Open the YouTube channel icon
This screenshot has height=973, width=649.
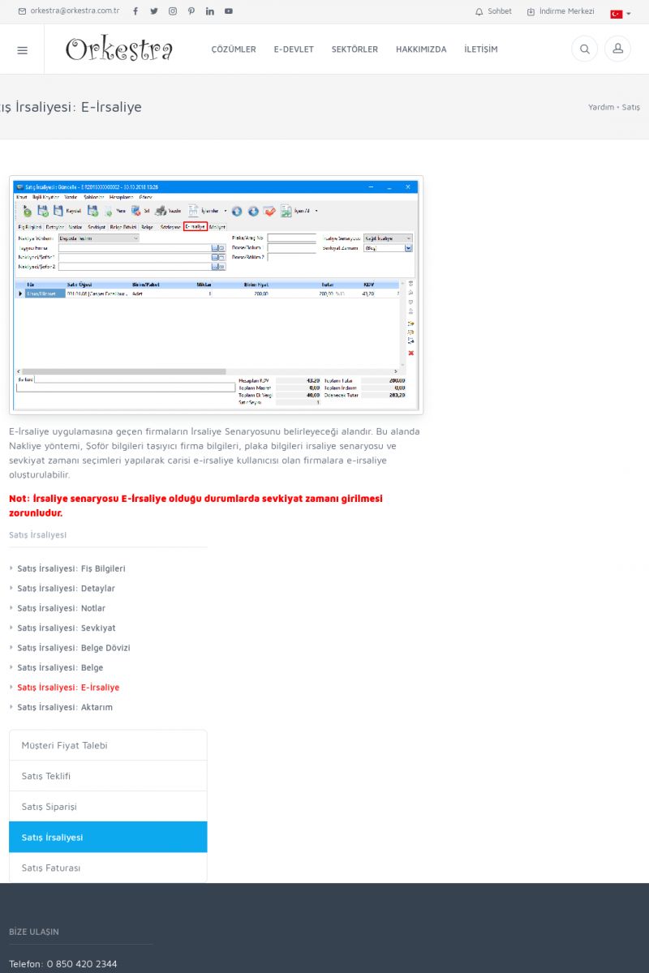[229, 11]
